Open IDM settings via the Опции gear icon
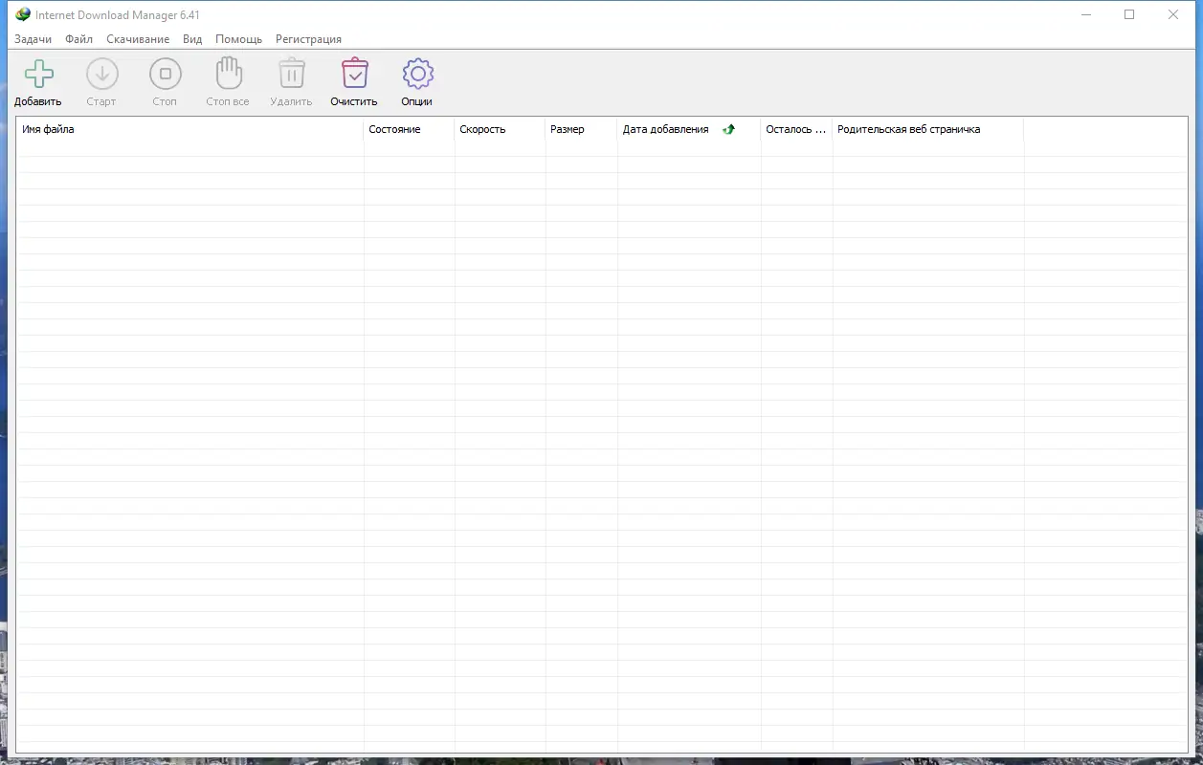 (417, 74)
